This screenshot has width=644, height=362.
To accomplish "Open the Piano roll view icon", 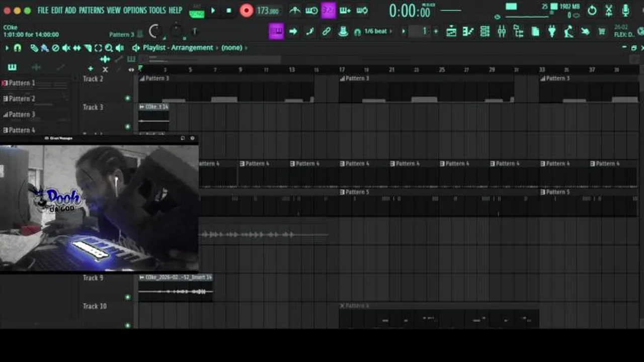I will pyautogui.click(x=468, y=32).
